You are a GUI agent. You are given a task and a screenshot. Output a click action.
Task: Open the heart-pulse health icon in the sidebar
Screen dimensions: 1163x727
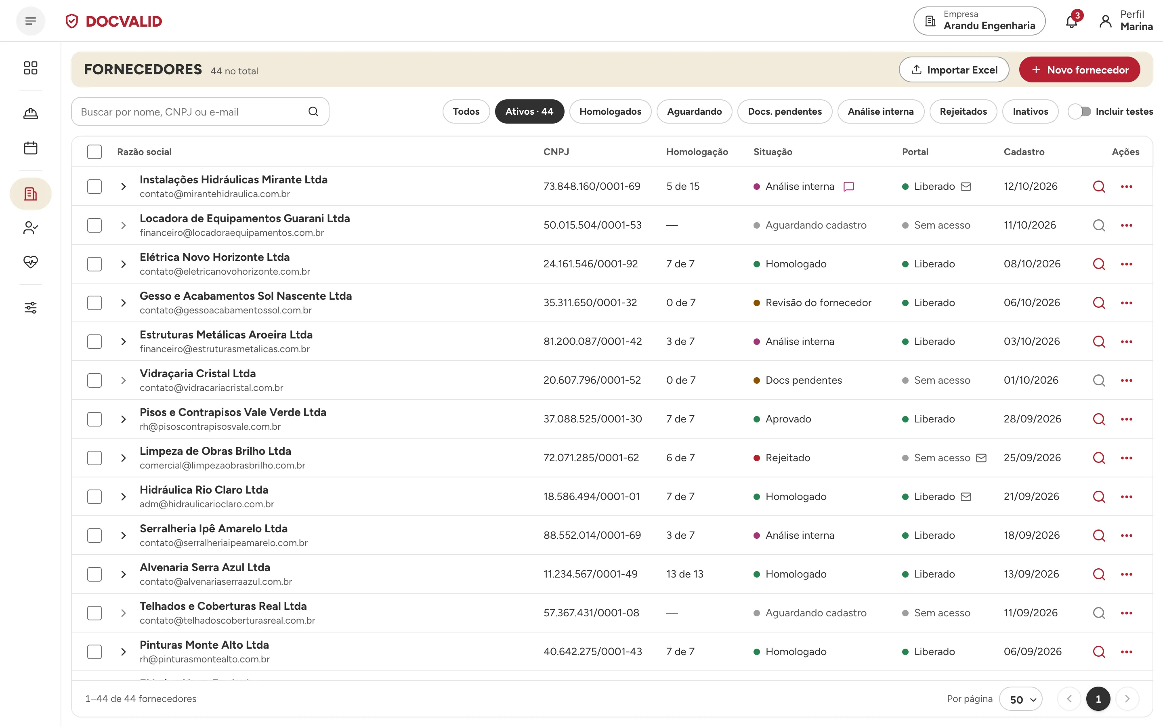pos(31,262)
